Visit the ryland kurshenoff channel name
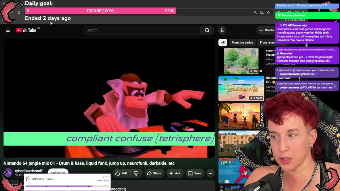This screenshot has height=191, width=340. 29,171
